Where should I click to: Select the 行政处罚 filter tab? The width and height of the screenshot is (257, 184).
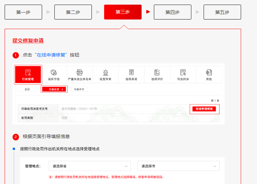point(54,89)
